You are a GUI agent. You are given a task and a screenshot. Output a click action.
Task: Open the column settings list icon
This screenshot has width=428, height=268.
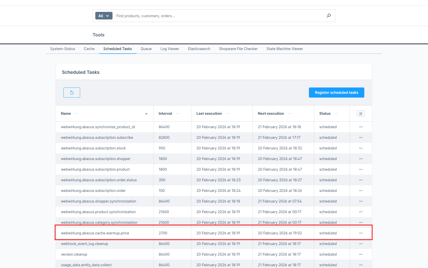pyautogui.click(x=361, y=114)
